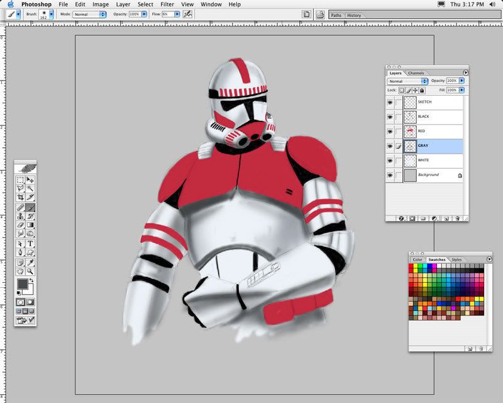Select the Zoom magnifier tool
503x403 pixels.
pyautogui.click(x=30, y=271)
